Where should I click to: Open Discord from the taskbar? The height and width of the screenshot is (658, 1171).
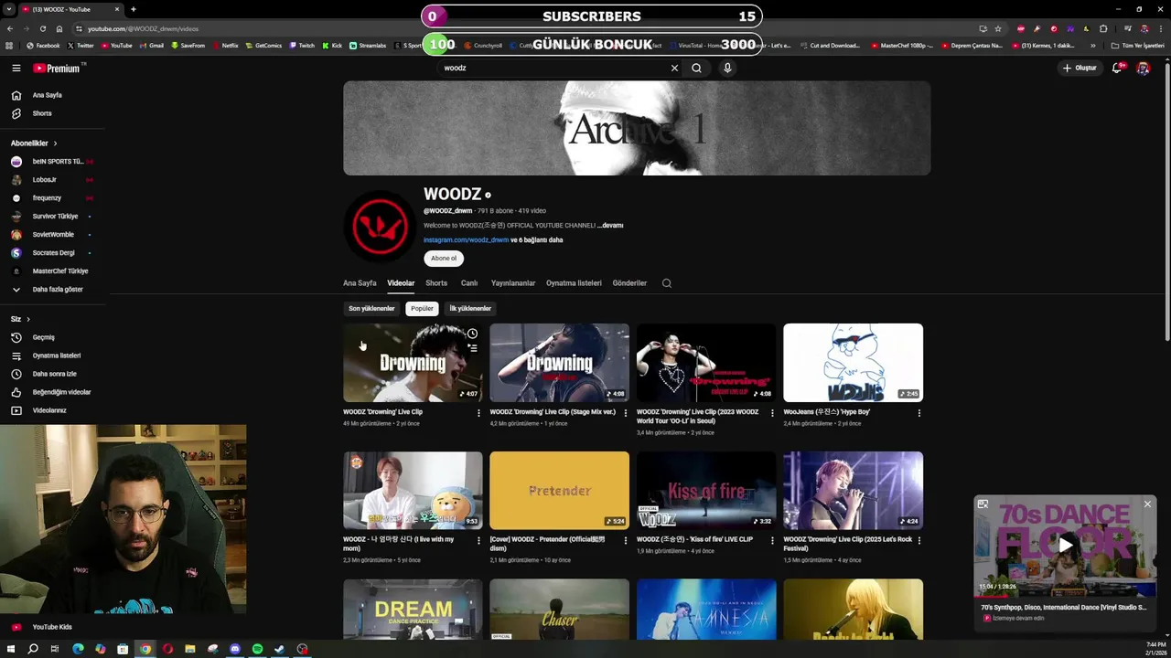pos(235,649)
